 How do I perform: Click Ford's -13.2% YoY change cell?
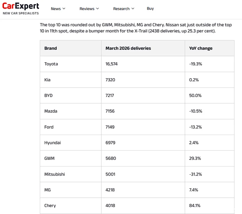(x=195, y=127)
